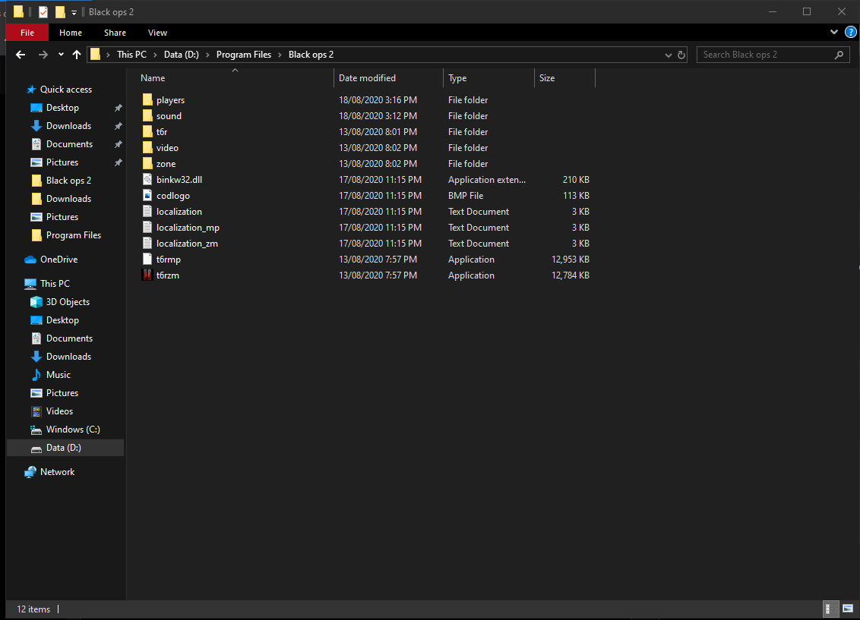The image size is (860, 620).
Task: Click the 18/08/2020 3:16 PM date cell
Action: point(378,100)
